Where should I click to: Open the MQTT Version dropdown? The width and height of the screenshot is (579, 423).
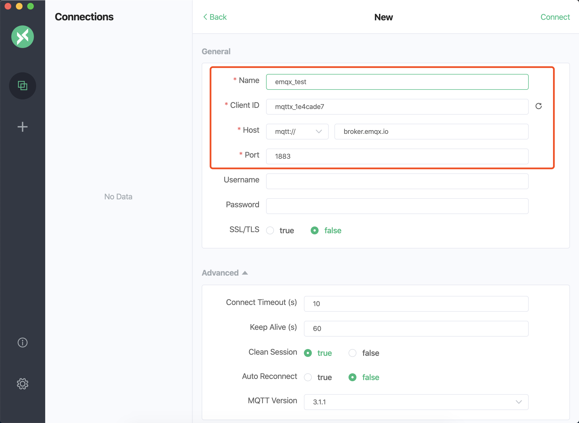pos(416,402)
